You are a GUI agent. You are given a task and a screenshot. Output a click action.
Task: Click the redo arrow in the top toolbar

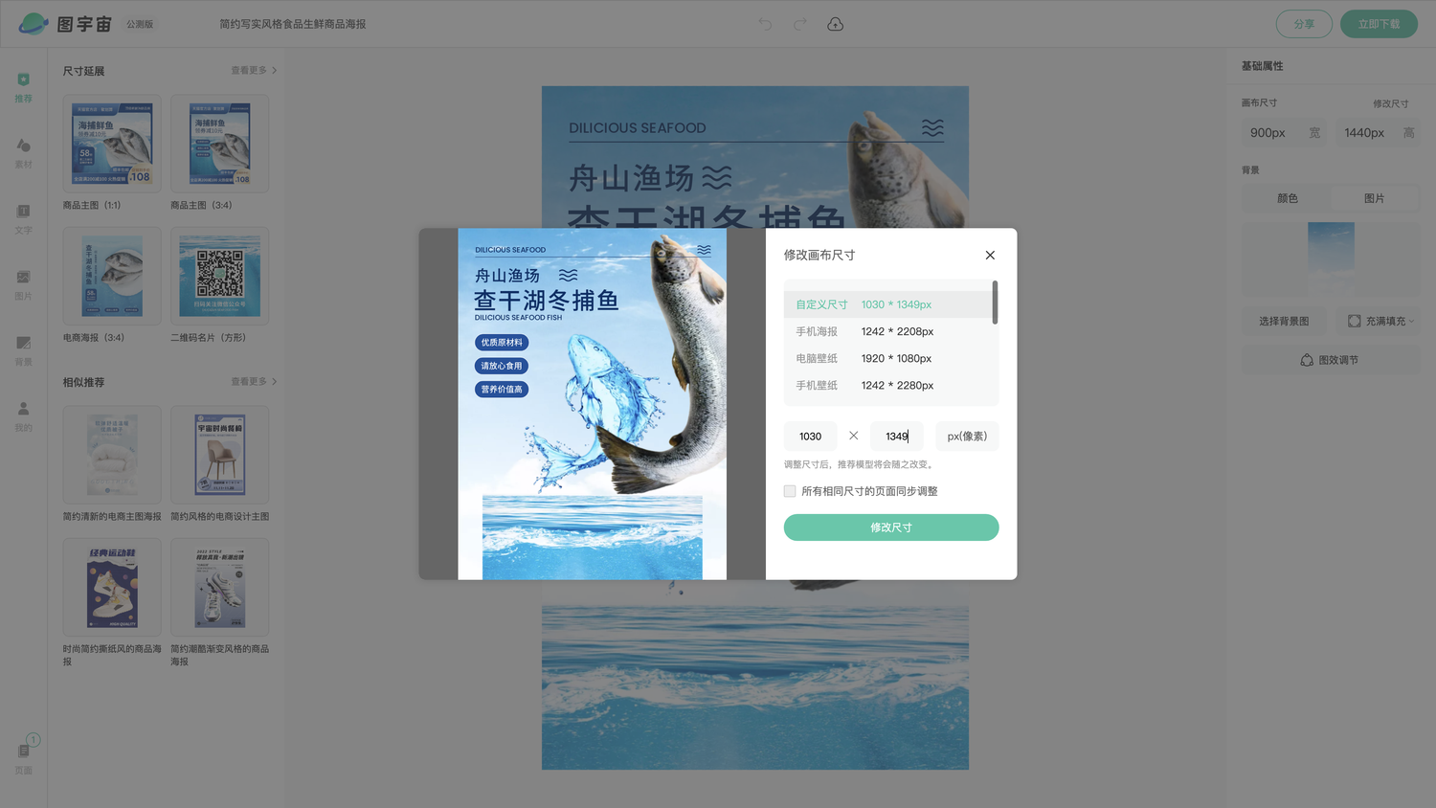pos(799,24)
